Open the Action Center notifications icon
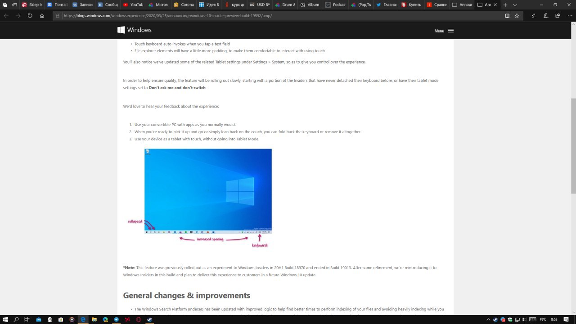The width and height of the screenshot is (576, 324). click(567, 319)
